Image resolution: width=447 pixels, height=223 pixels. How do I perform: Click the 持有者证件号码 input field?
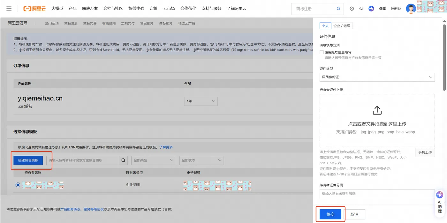click(x=377, y=194)
